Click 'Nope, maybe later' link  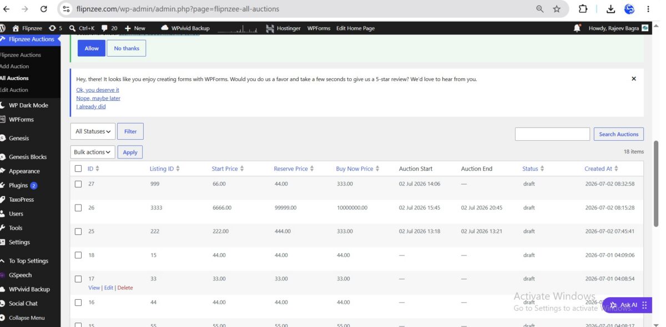tap(98, 98)
